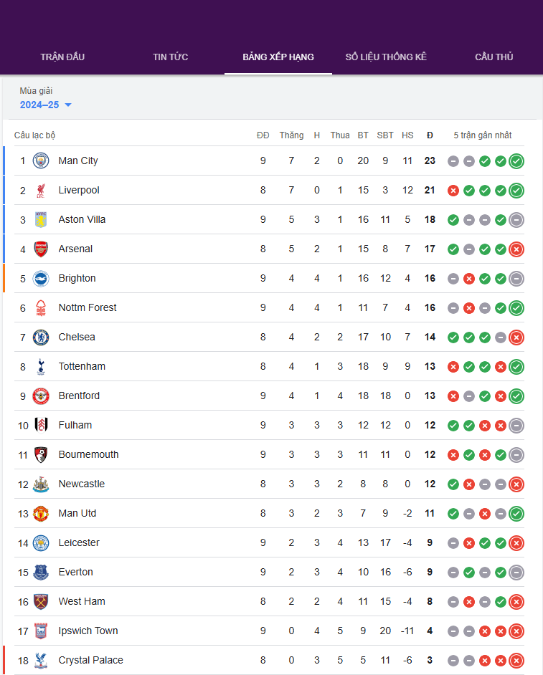This screenshot has height=675, width=543.
Task: Click the Liverpool club crest
Action: [41, 191]
